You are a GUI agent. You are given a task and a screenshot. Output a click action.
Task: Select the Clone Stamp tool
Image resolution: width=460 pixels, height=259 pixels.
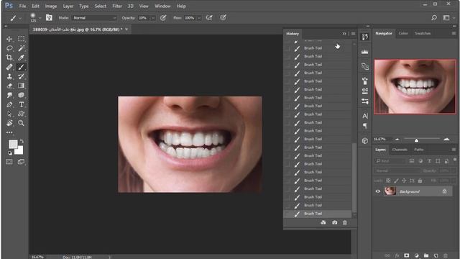(x=9, y=76)
